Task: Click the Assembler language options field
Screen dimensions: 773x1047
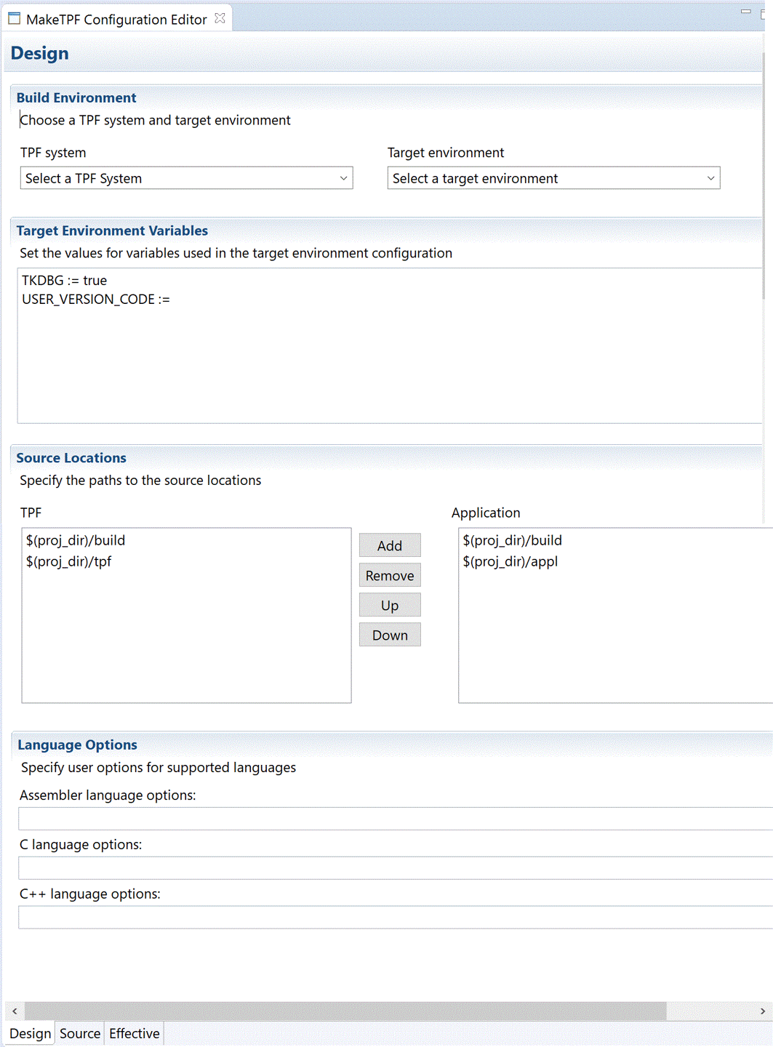Action: tap(393, 819)
